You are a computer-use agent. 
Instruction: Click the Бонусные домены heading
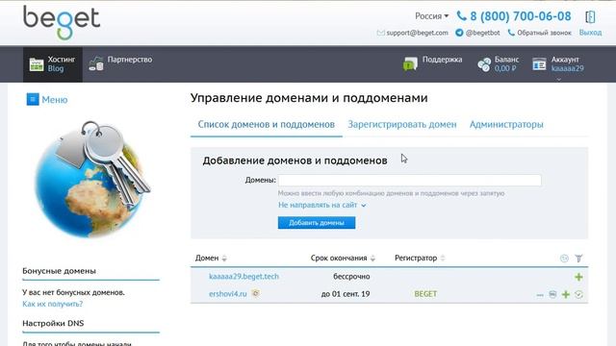[59, 271]
